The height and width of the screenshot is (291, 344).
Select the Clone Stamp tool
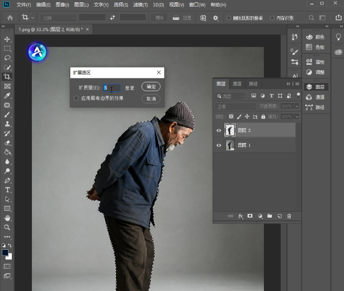point(7,124)
